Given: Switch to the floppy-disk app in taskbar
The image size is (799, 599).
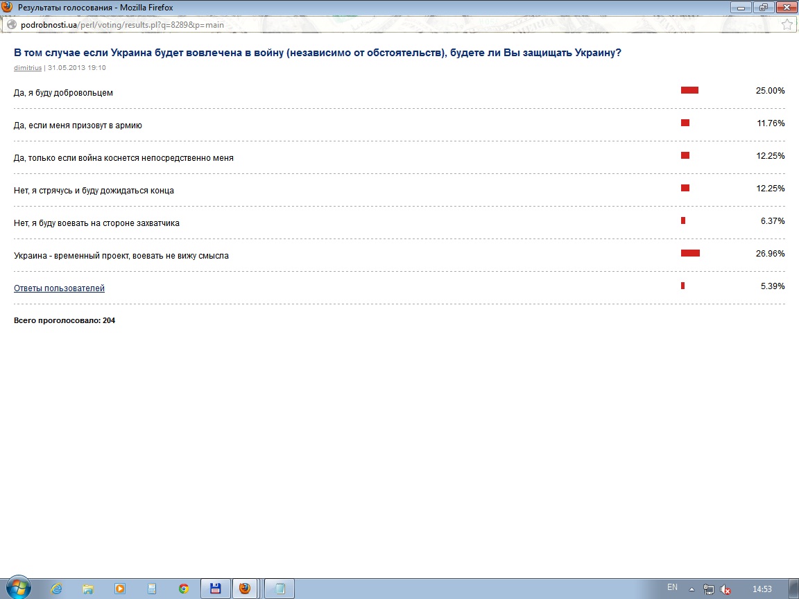Looking at the screenshot, I should [x=216, y=589].
